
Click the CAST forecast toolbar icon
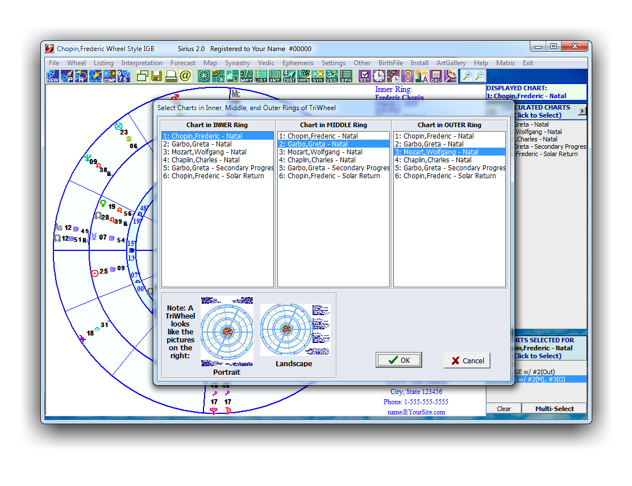point(289,76)
